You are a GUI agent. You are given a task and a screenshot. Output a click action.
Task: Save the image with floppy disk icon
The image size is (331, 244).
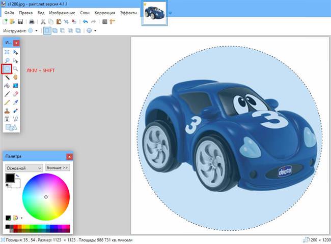(20, 21)
